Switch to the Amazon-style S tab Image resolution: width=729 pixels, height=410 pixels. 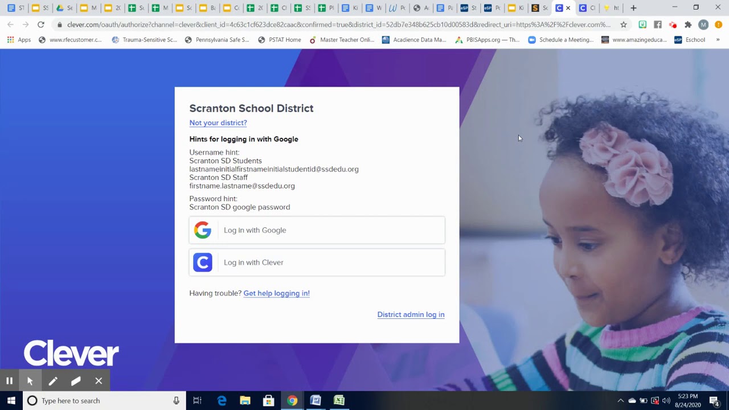coord(540,8)
